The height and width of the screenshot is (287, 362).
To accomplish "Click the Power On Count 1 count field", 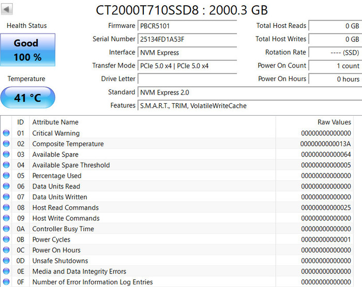I will [x=335, y=66].
